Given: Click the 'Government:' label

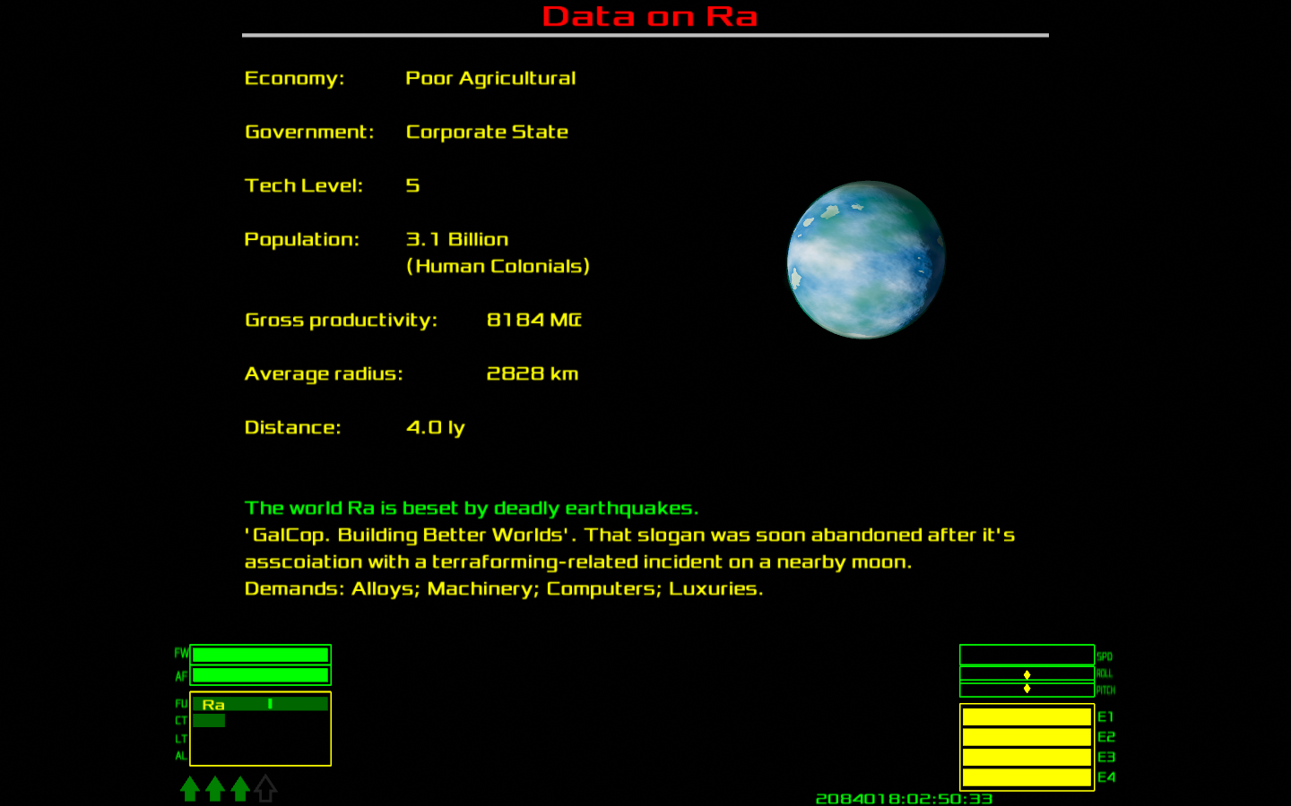Looking at the screenshot, I should tap(309, 132).
